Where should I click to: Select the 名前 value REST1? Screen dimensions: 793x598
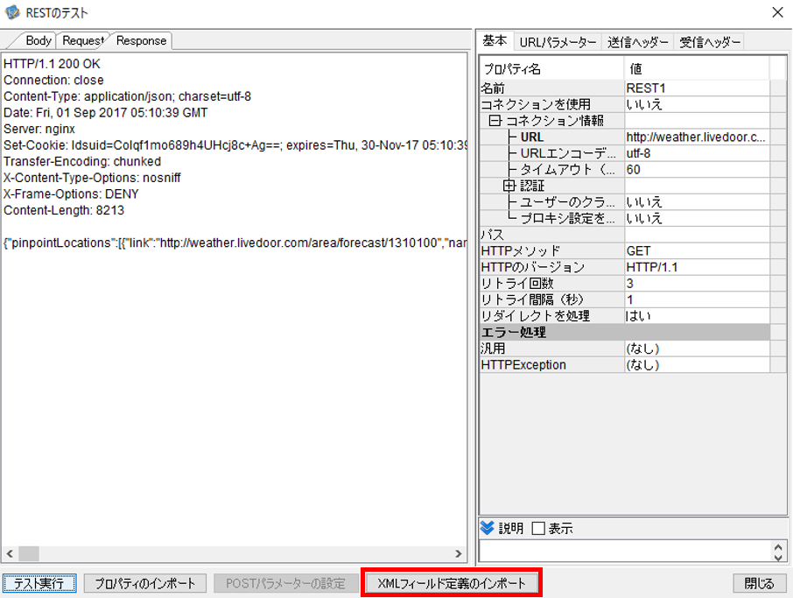697,88
